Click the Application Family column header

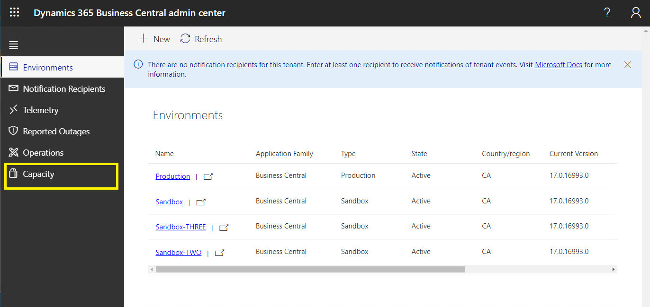tap(284, 154)
